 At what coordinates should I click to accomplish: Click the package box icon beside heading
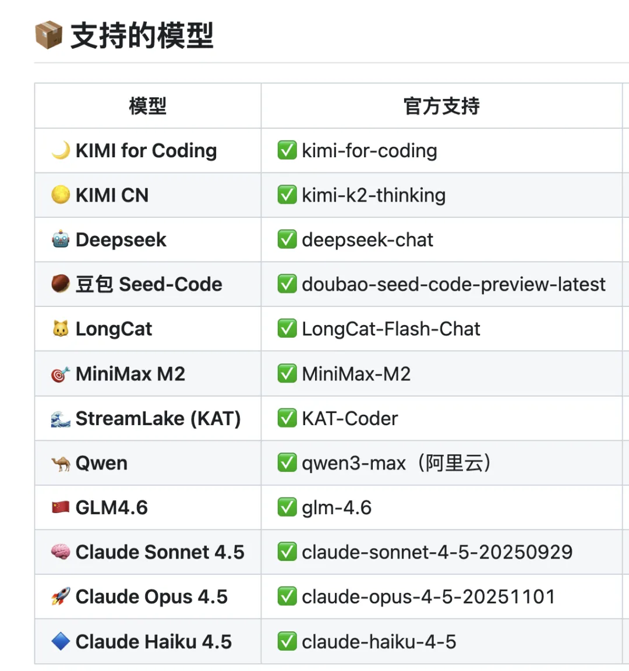tap(48, 35)
